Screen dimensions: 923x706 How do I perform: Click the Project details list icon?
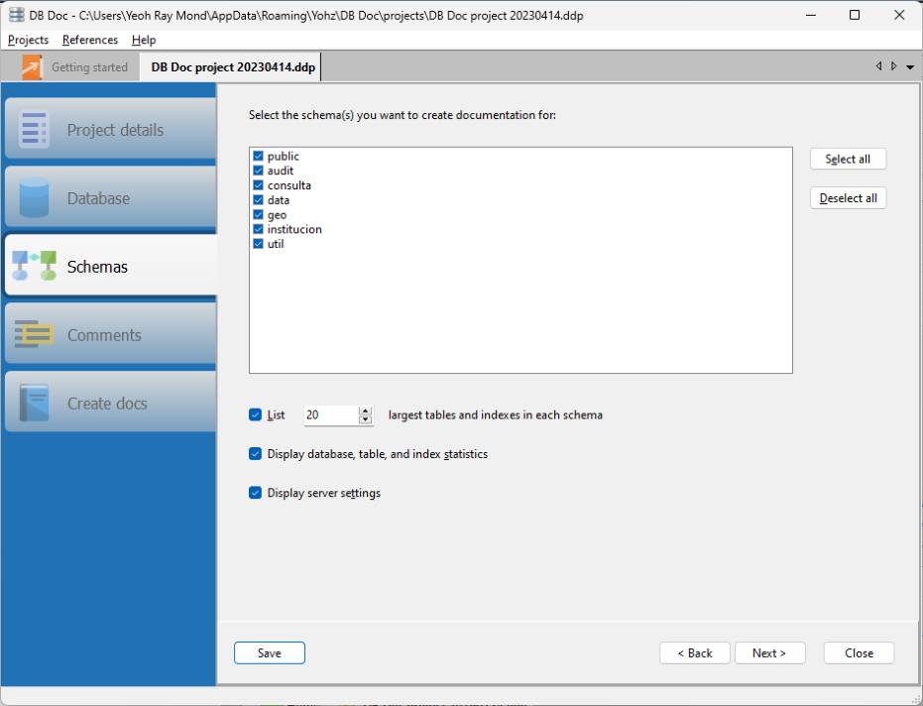[35, 130]
